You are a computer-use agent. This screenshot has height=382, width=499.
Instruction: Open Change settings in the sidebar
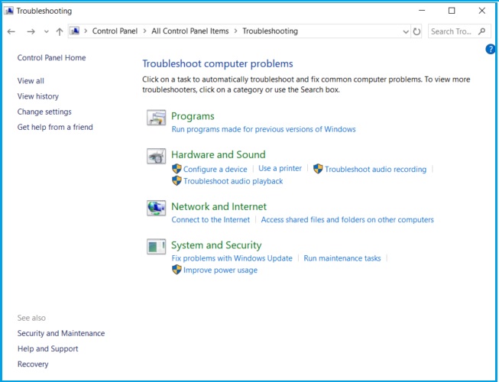click(x=44, y=112)
